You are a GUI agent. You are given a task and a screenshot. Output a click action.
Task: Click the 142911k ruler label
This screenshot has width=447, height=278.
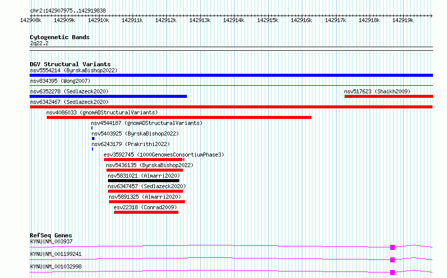click(x=132, y=20)
